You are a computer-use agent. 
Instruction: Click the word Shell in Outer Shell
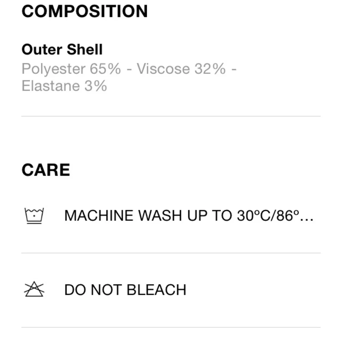pos(84,50)
